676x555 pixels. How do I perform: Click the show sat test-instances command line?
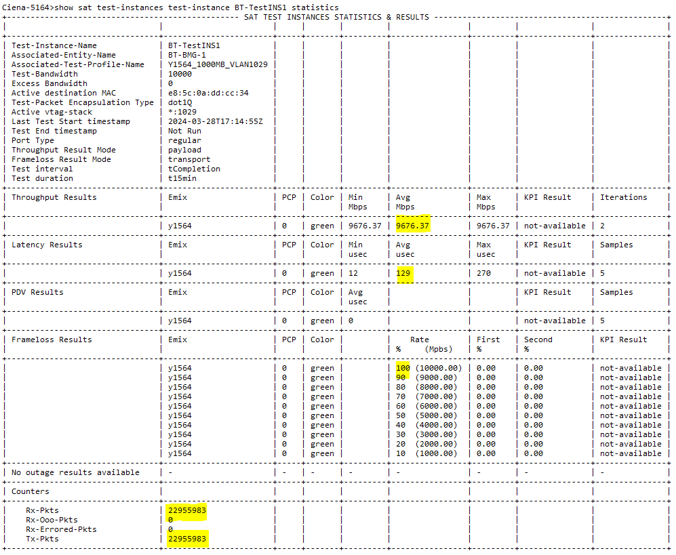[x=170, y=7]
